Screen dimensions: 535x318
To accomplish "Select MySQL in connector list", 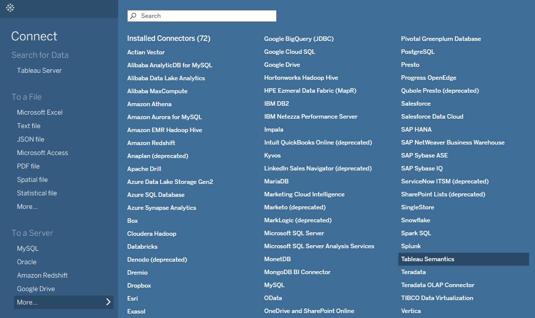I will [x=274, y=285].
